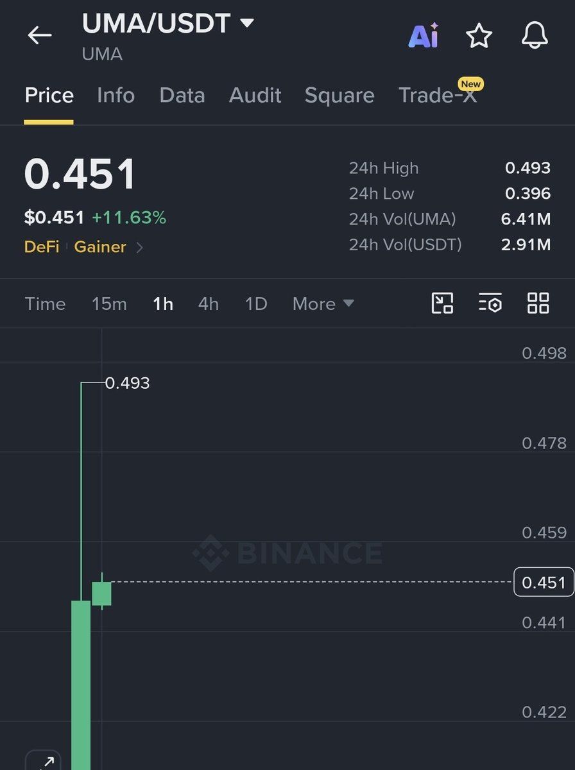Expand the More intervals dropdown
The height and width of the screenshot is (770, 575).
[323, 304]
